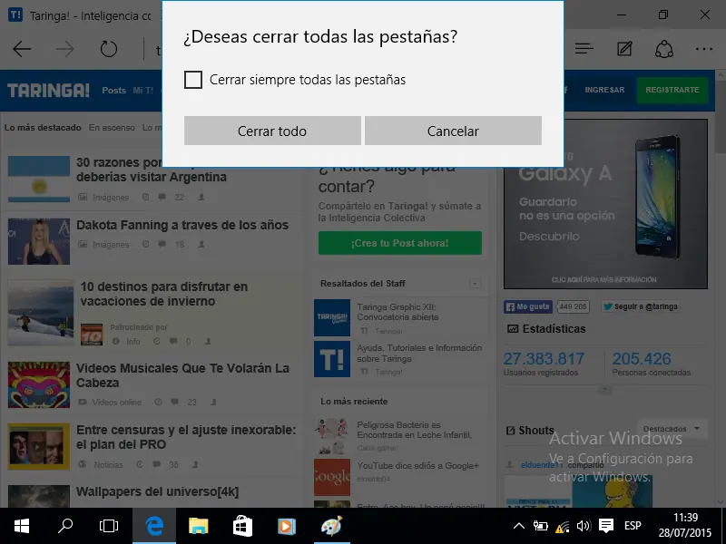Viewport: 726px width, 544px height.
Task: Expand the Estadísticas down arrow
Action: 604,390
